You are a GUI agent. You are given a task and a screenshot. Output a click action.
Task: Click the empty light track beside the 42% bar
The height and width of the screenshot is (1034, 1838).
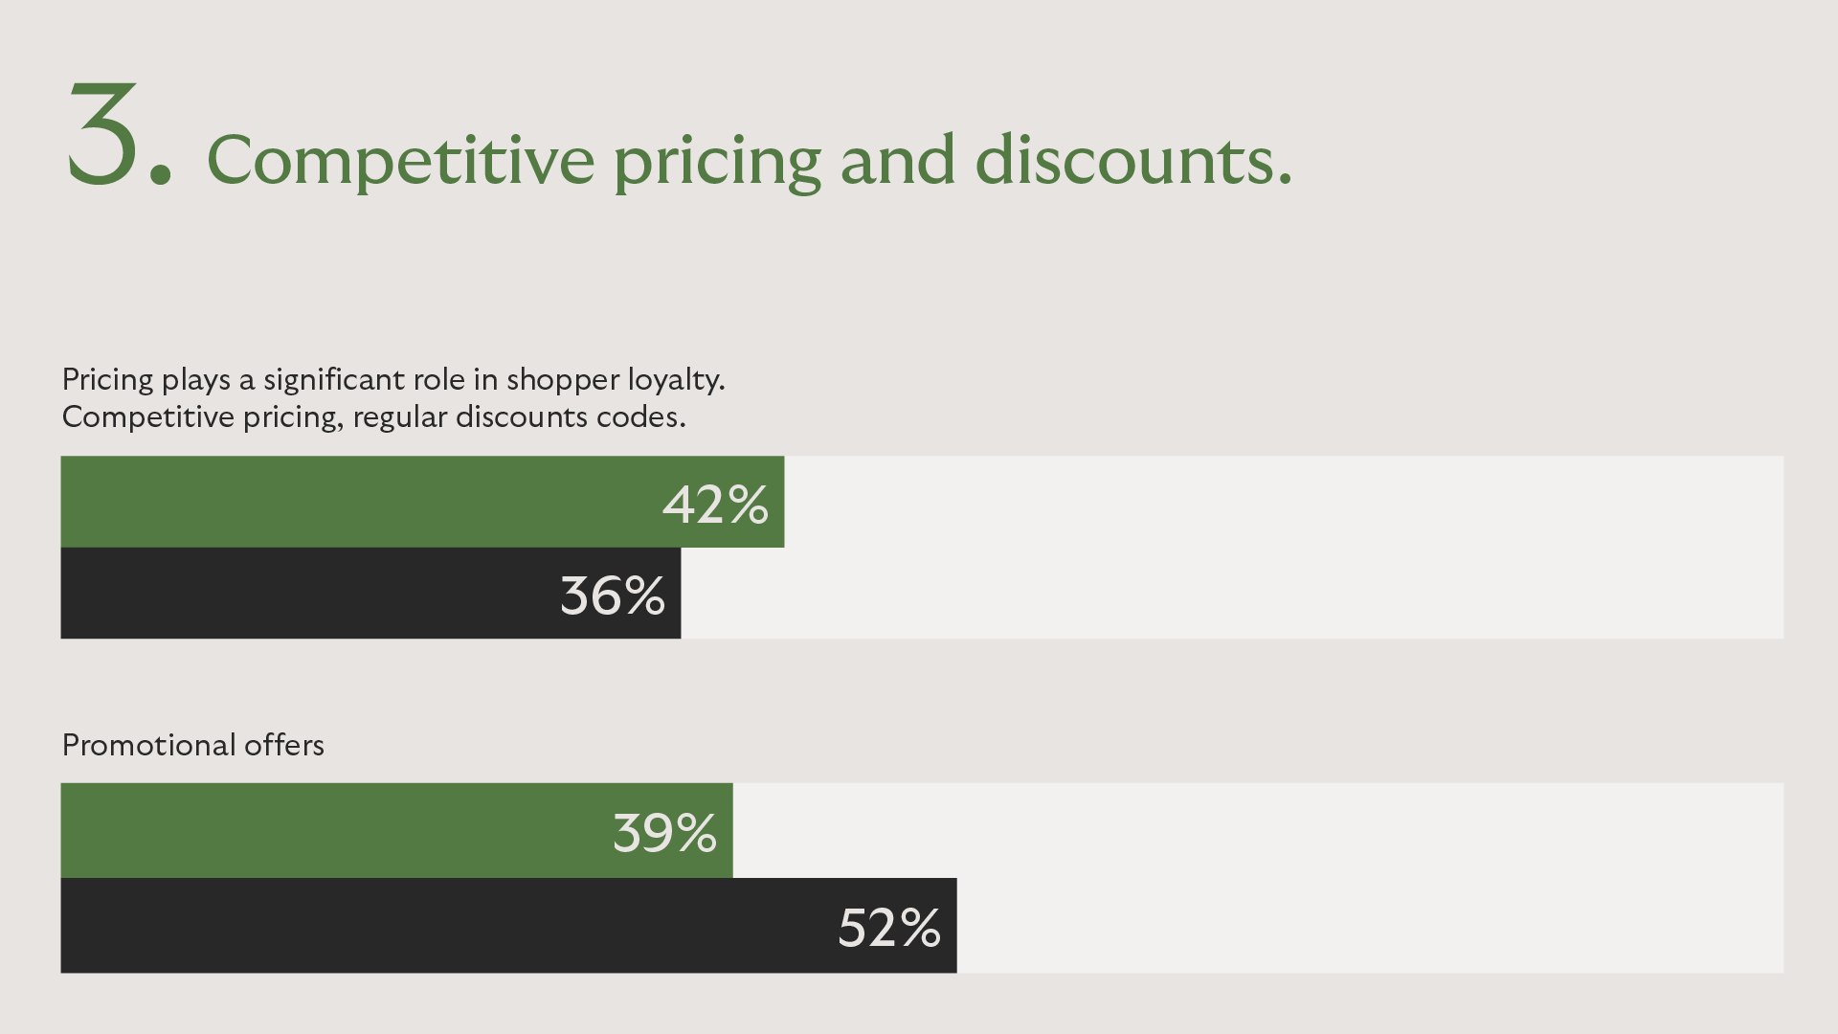click(1283, 502)
